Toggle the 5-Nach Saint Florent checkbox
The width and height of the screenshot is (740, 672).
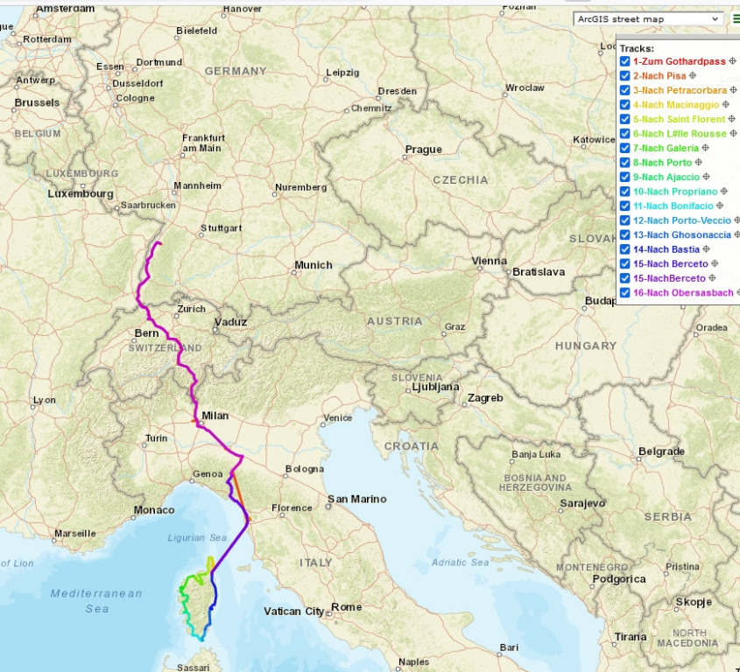[x=624, y=120]
